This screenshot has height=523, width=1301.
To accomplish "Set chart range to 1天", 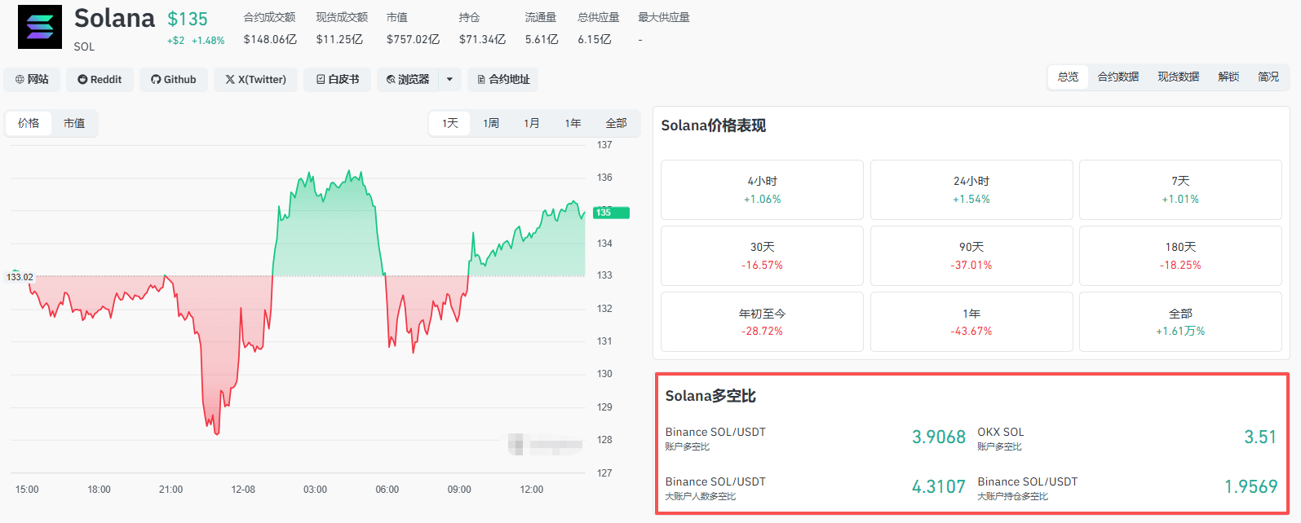I will [x=450, y=123].
